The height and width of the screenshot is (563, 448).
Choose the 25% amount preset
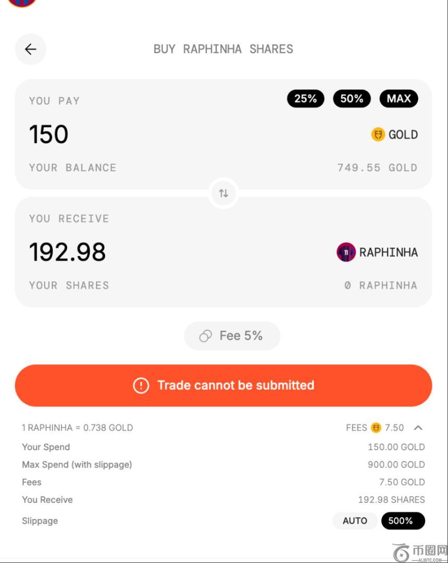click(305, 99)
